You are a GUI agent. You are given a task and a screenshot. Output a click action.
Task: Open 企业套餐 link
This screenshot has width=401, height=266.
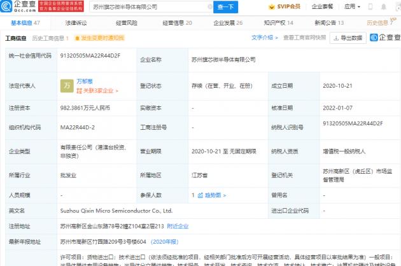pyautogui.click(x=322, y=6)
